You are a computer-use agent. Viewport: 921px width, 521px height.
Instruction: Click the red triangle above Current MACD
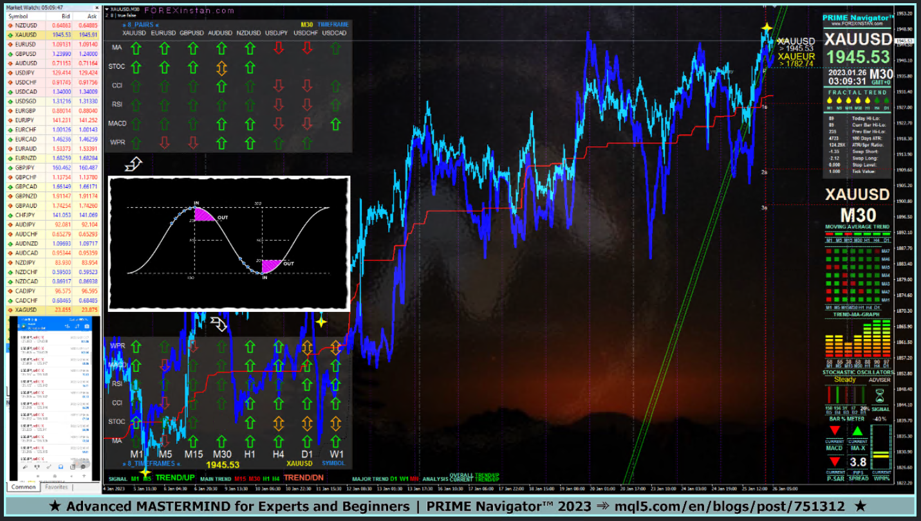pyautogui.click(x=834, y=430)
